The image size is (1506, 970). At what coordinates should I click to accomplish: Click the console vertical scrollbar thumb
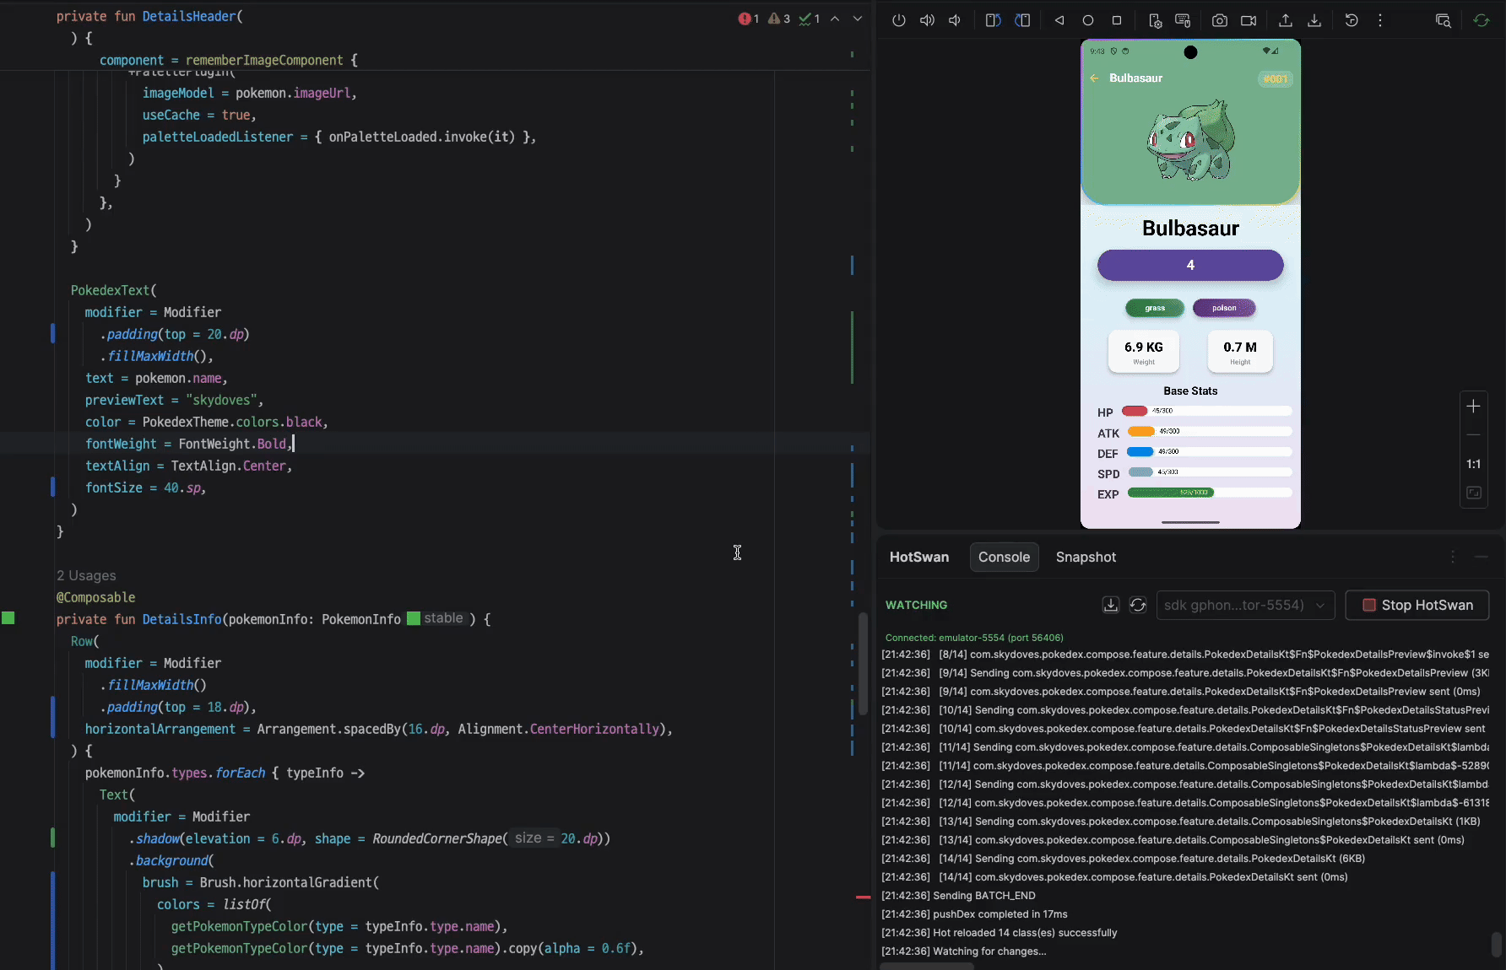(1497, 944)
